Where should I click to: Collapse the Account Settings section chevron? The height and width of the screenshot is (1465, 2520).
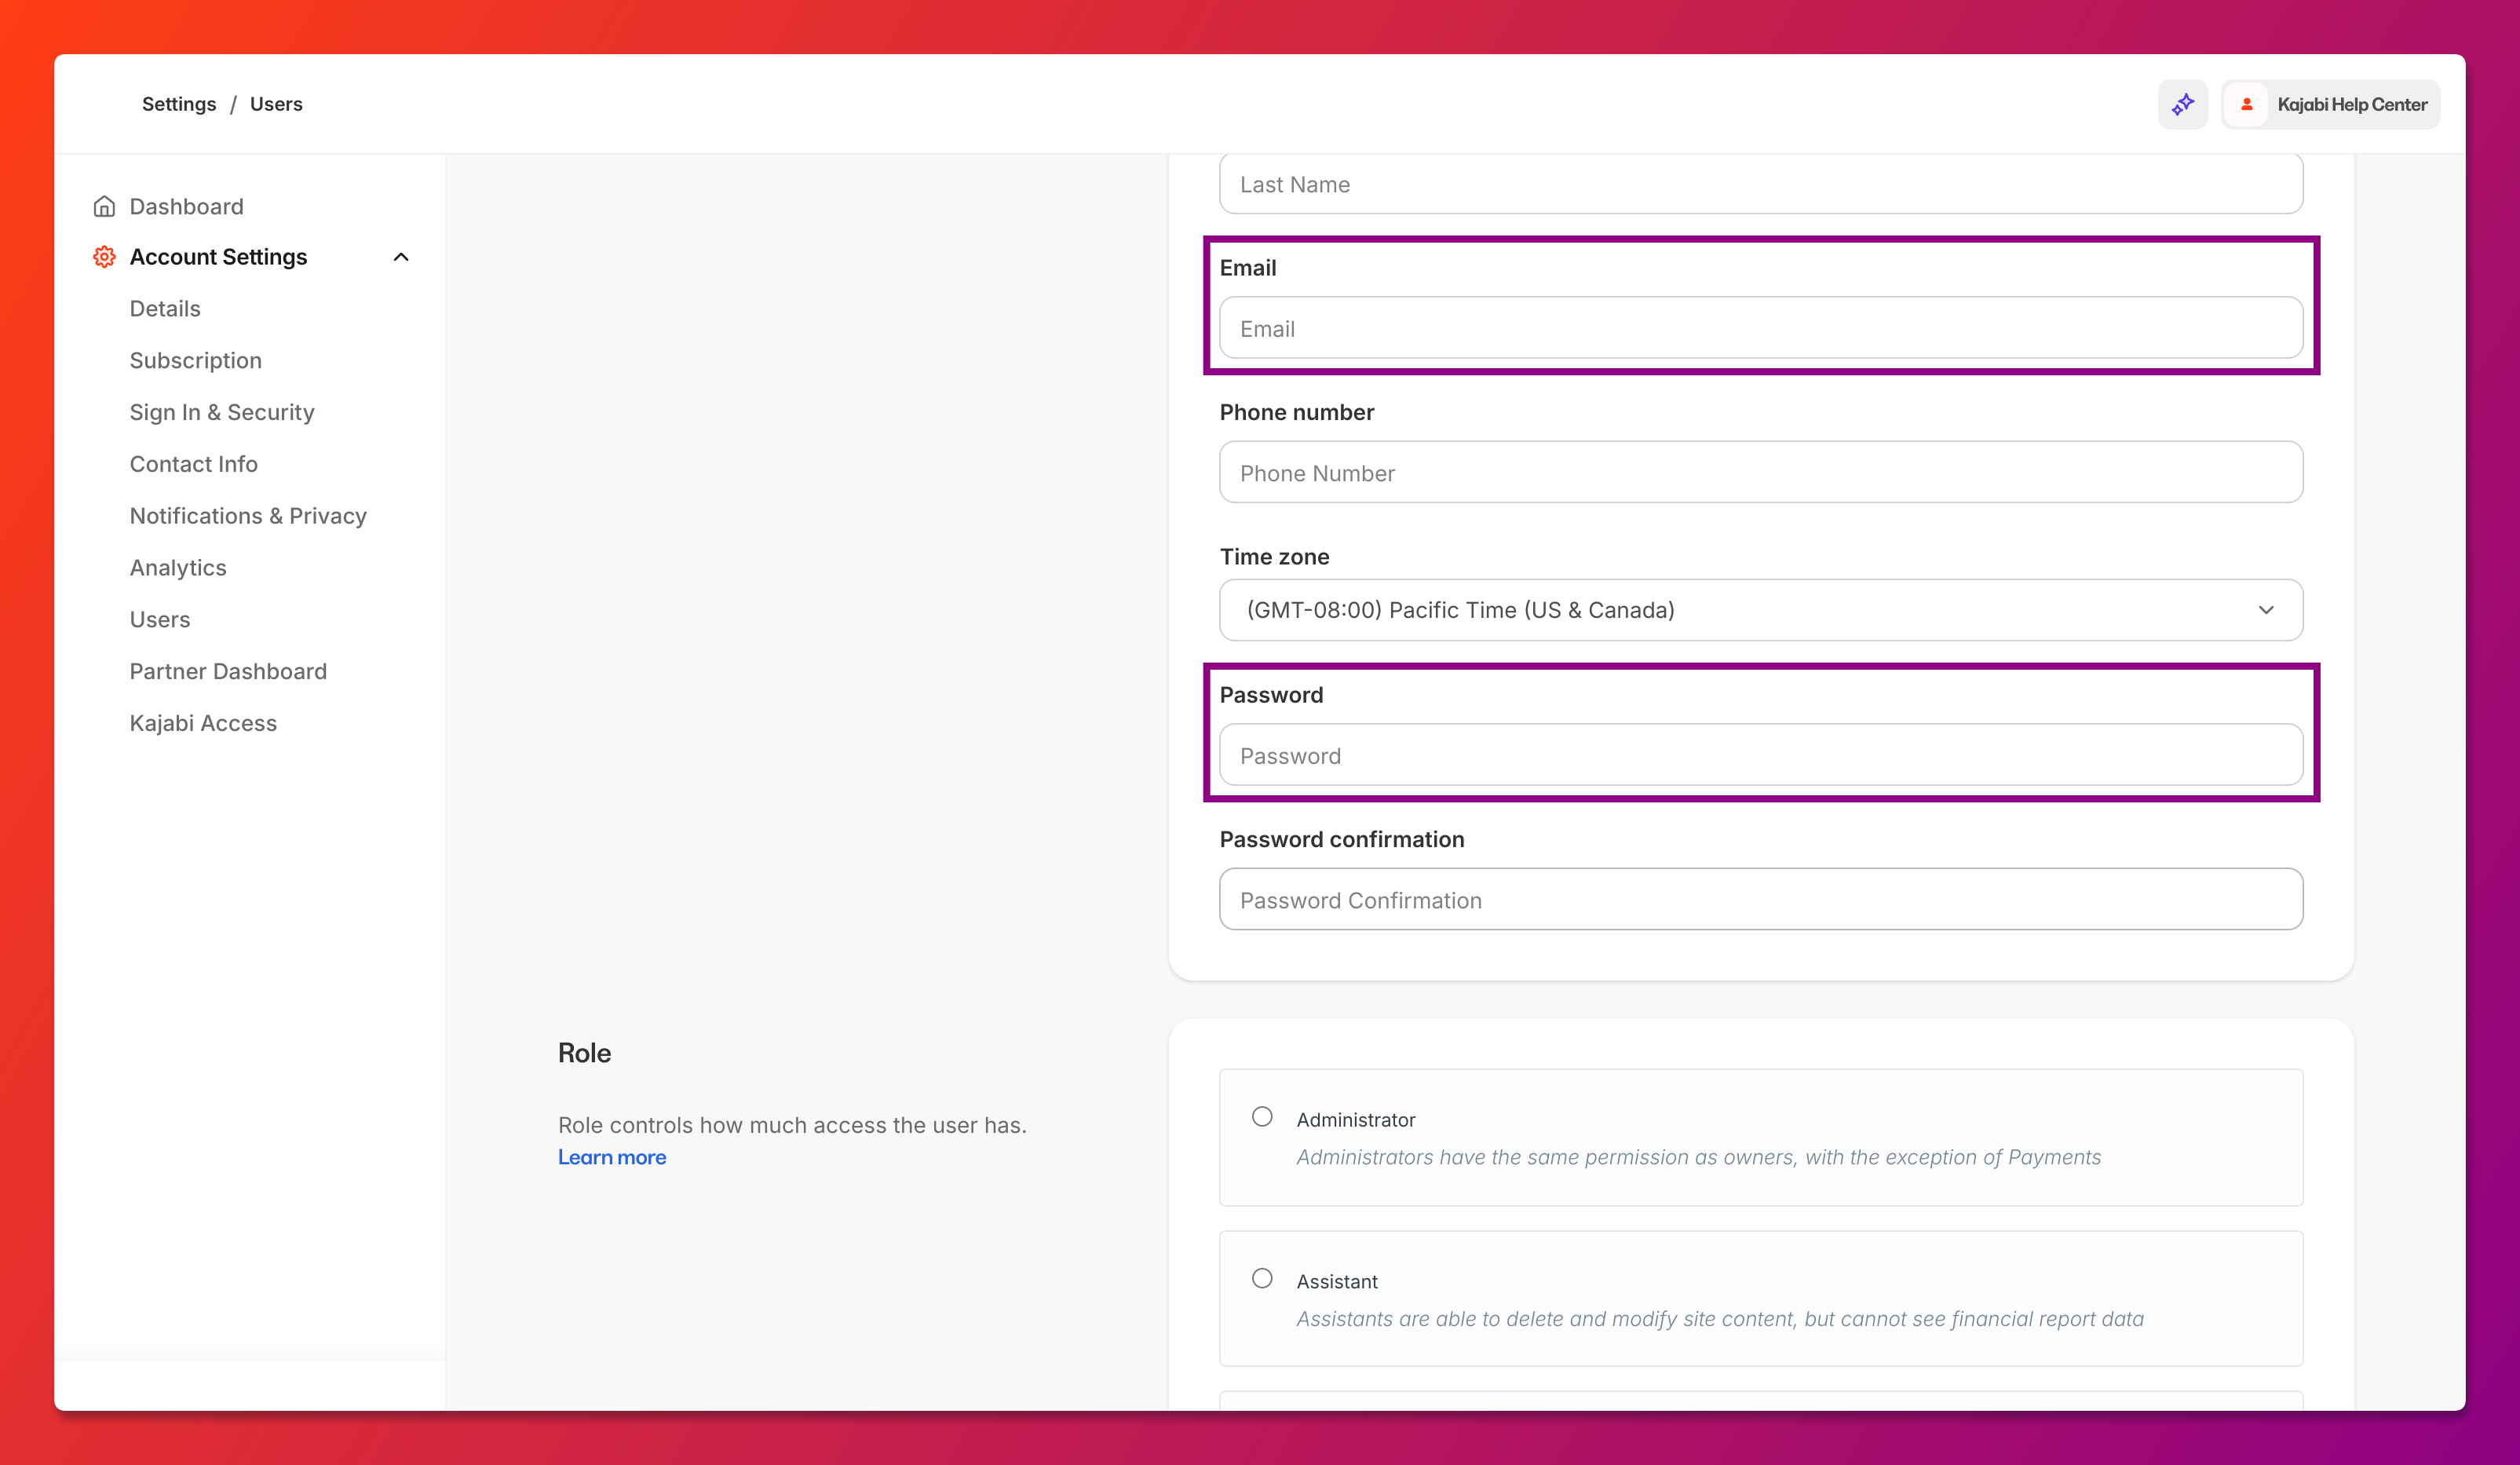point(401,257)
